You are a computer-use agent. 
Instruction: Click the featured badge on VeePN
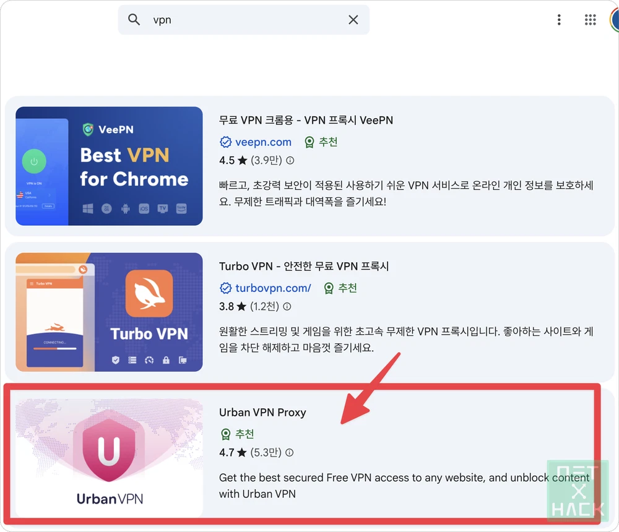[x=309, y=142]
